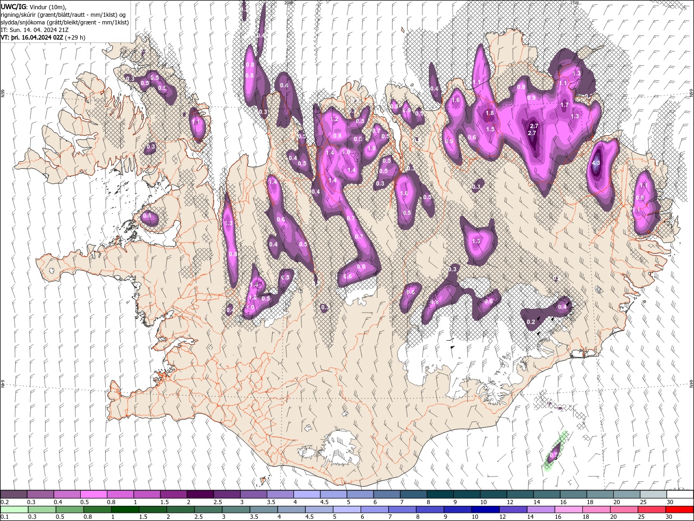Screen dimensions: 694x521
Task: Click the 1.7 value label on the map
Action: coord(564,105)
